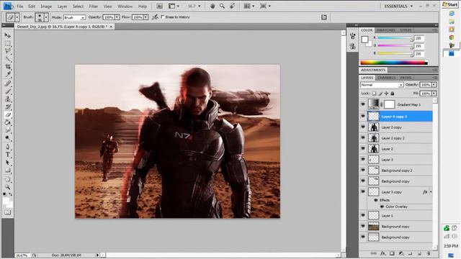Select the Brush tool in toolbox
Screen dimensions: 461x259
click(8, 91)
